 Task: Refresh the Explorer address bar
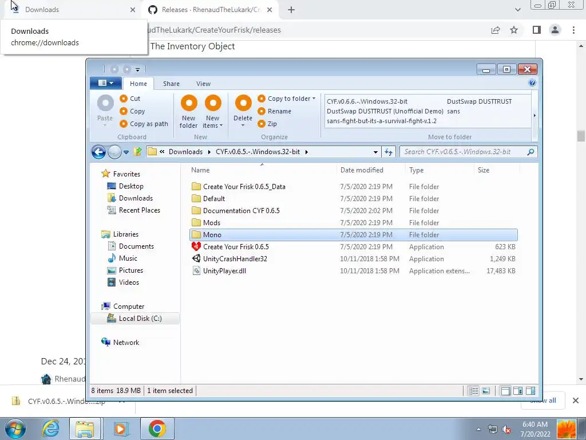pyautogui.click(x=389, y=152)
